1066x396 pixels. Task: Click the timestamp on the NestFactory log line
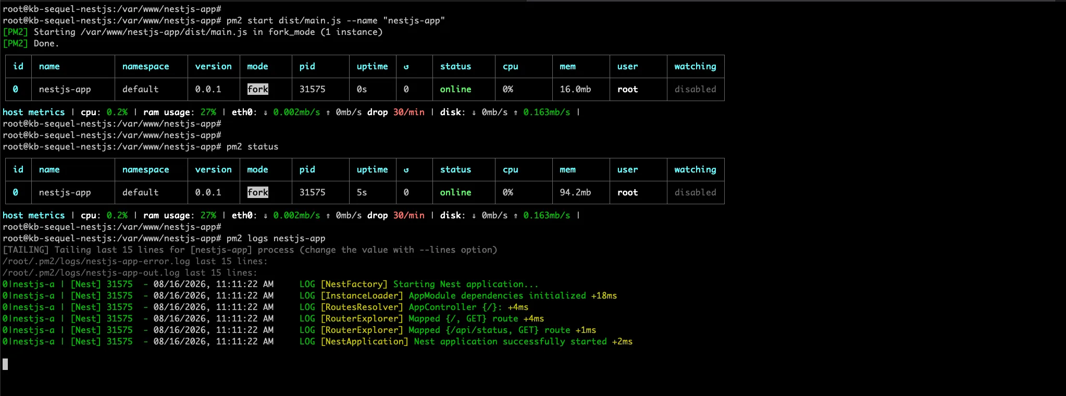coord(214,284)
